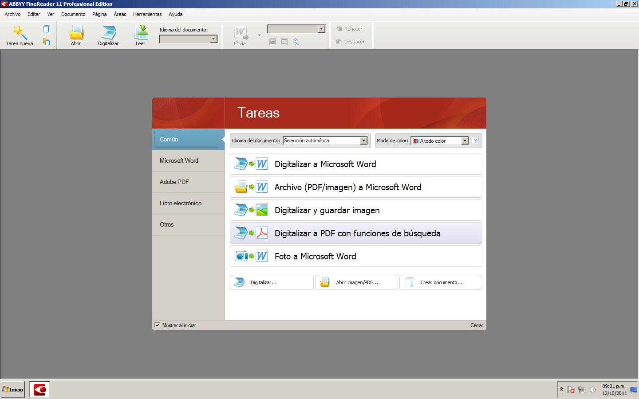Start Archivo (PDF/imagen) a Microsoft Word task

point(356,187)
